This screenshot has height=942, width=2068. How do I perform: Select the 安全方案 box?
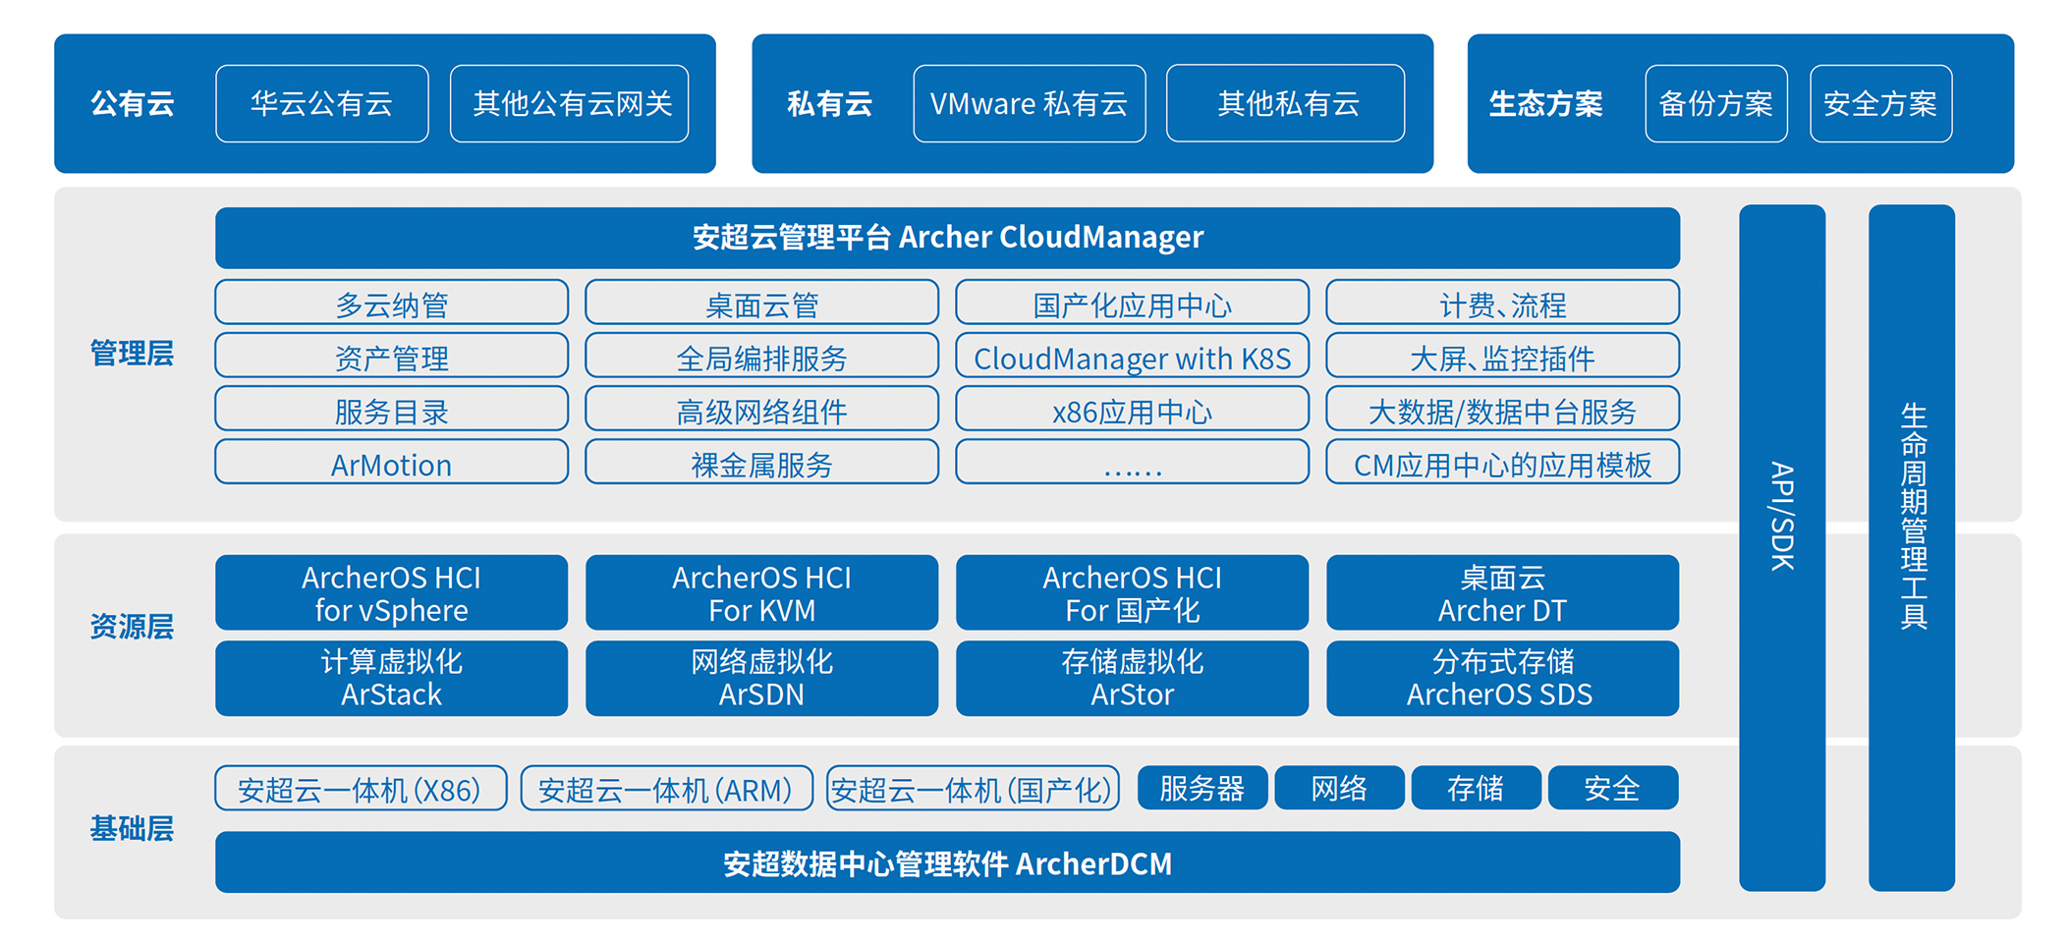(1880, 103)
